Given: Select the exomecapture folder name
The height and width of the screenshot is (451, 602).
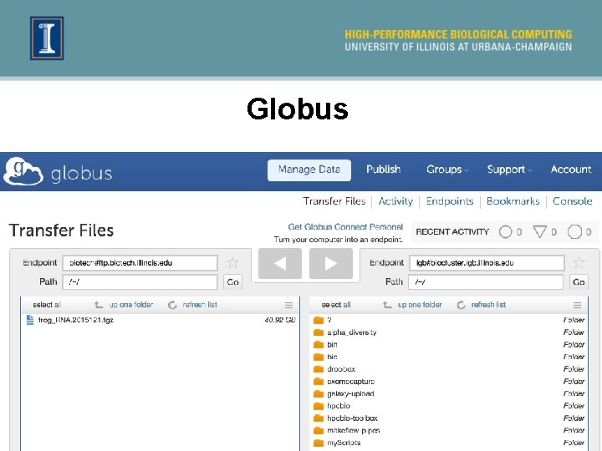Looking at the screenshot, I should click(x=351, y=382).
